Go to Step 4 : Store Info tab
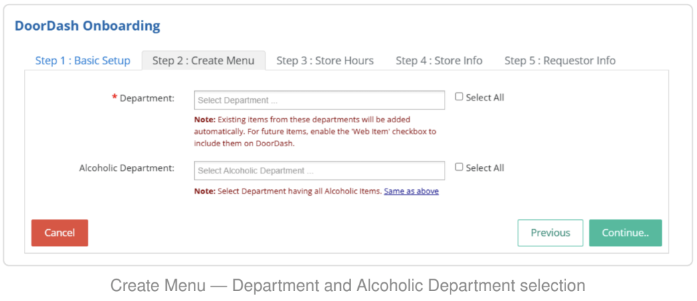697x301 pixels. coord(439,60)
